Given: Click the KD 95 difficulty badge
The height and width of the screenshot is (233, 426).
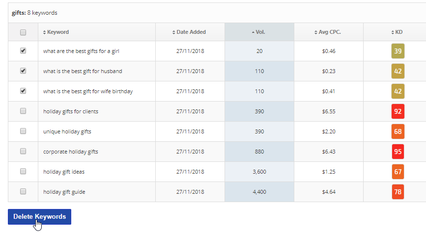Looking at the screenshot, I should pos(398,152).
